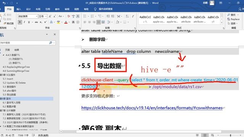Collapse the 4.4.5 heading in navigation
Image resolution: width=244 pixels, height=137 pixels.
click(3, 55)
